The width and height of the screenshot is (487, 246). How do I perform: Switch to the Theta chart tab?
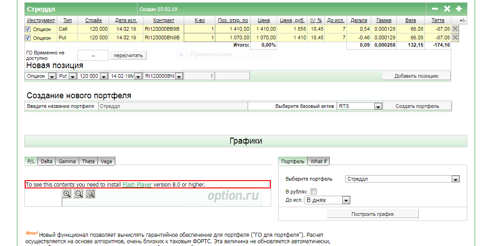tap(88, 161)
